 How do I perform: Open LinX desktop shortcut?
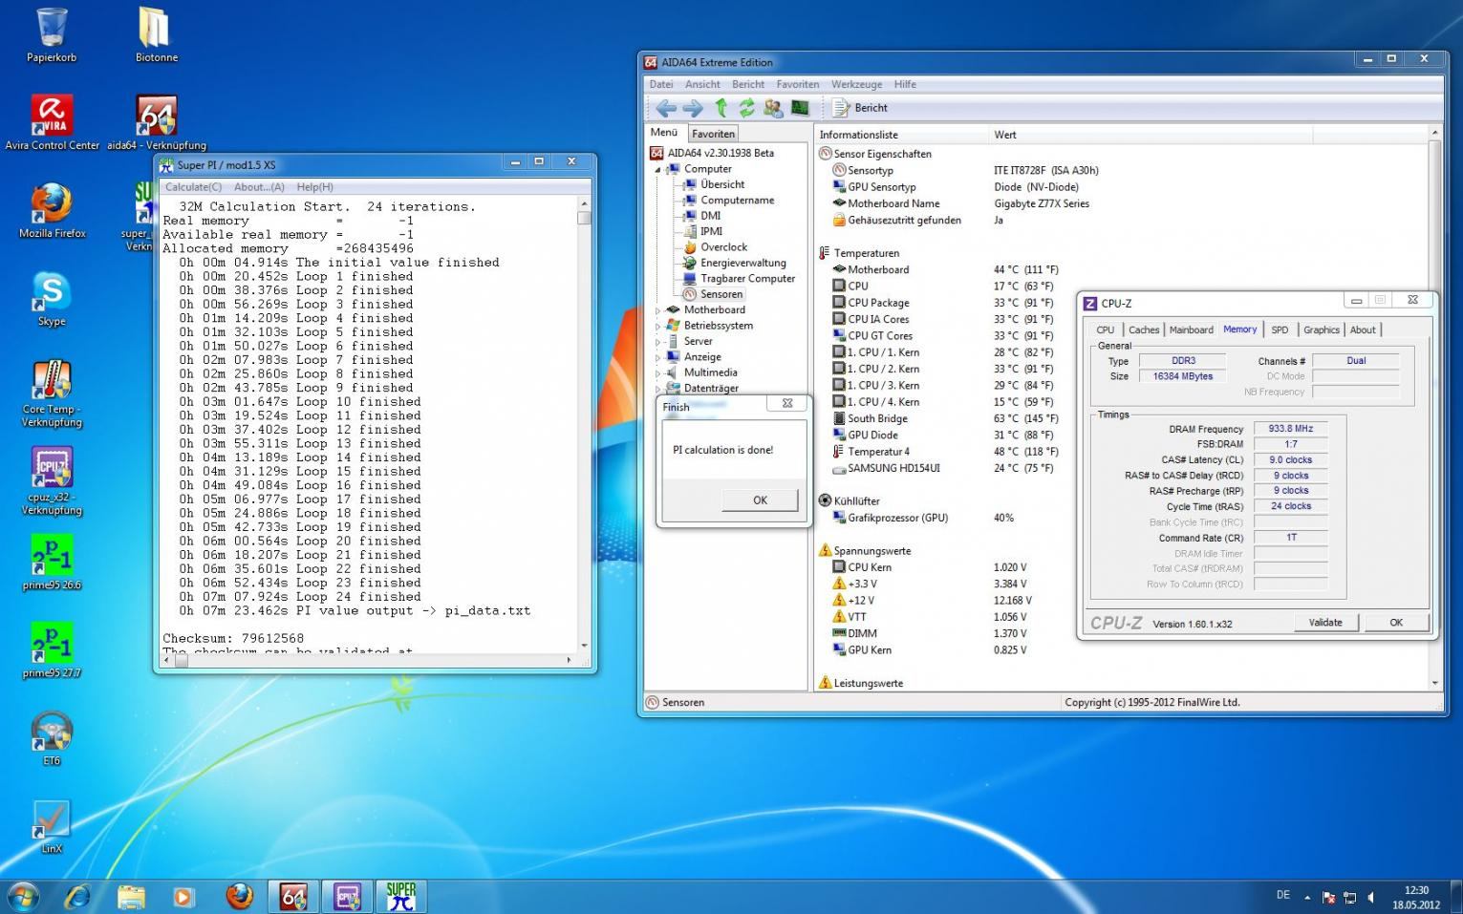(52, 826)
